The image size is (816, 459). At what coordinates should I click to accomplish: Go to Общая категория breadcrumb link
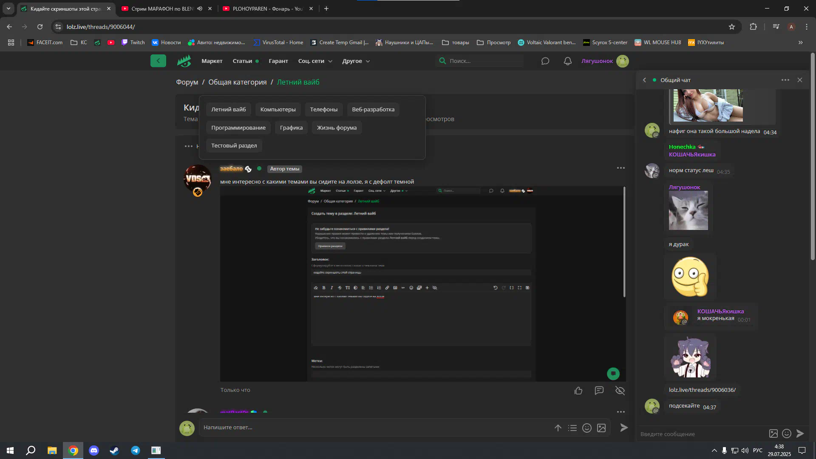tap(238, 82)
